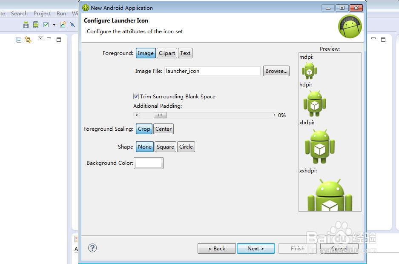Viewport: 399px width, 264px height.
Task: Choose Circle for icon shape
Action: point(186,147)
